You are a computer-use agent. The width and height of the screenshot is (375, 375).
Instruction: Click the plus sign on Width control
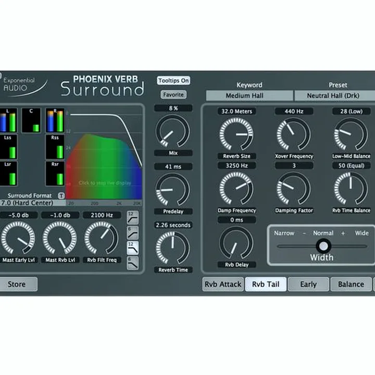343,233
